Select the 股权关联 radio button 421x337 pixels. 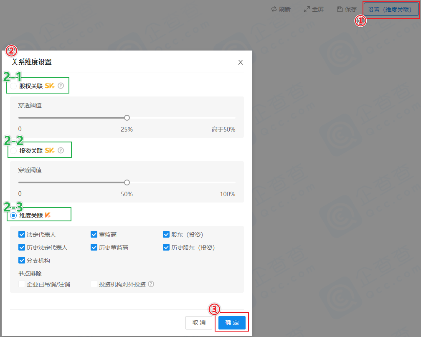point(14,86)
